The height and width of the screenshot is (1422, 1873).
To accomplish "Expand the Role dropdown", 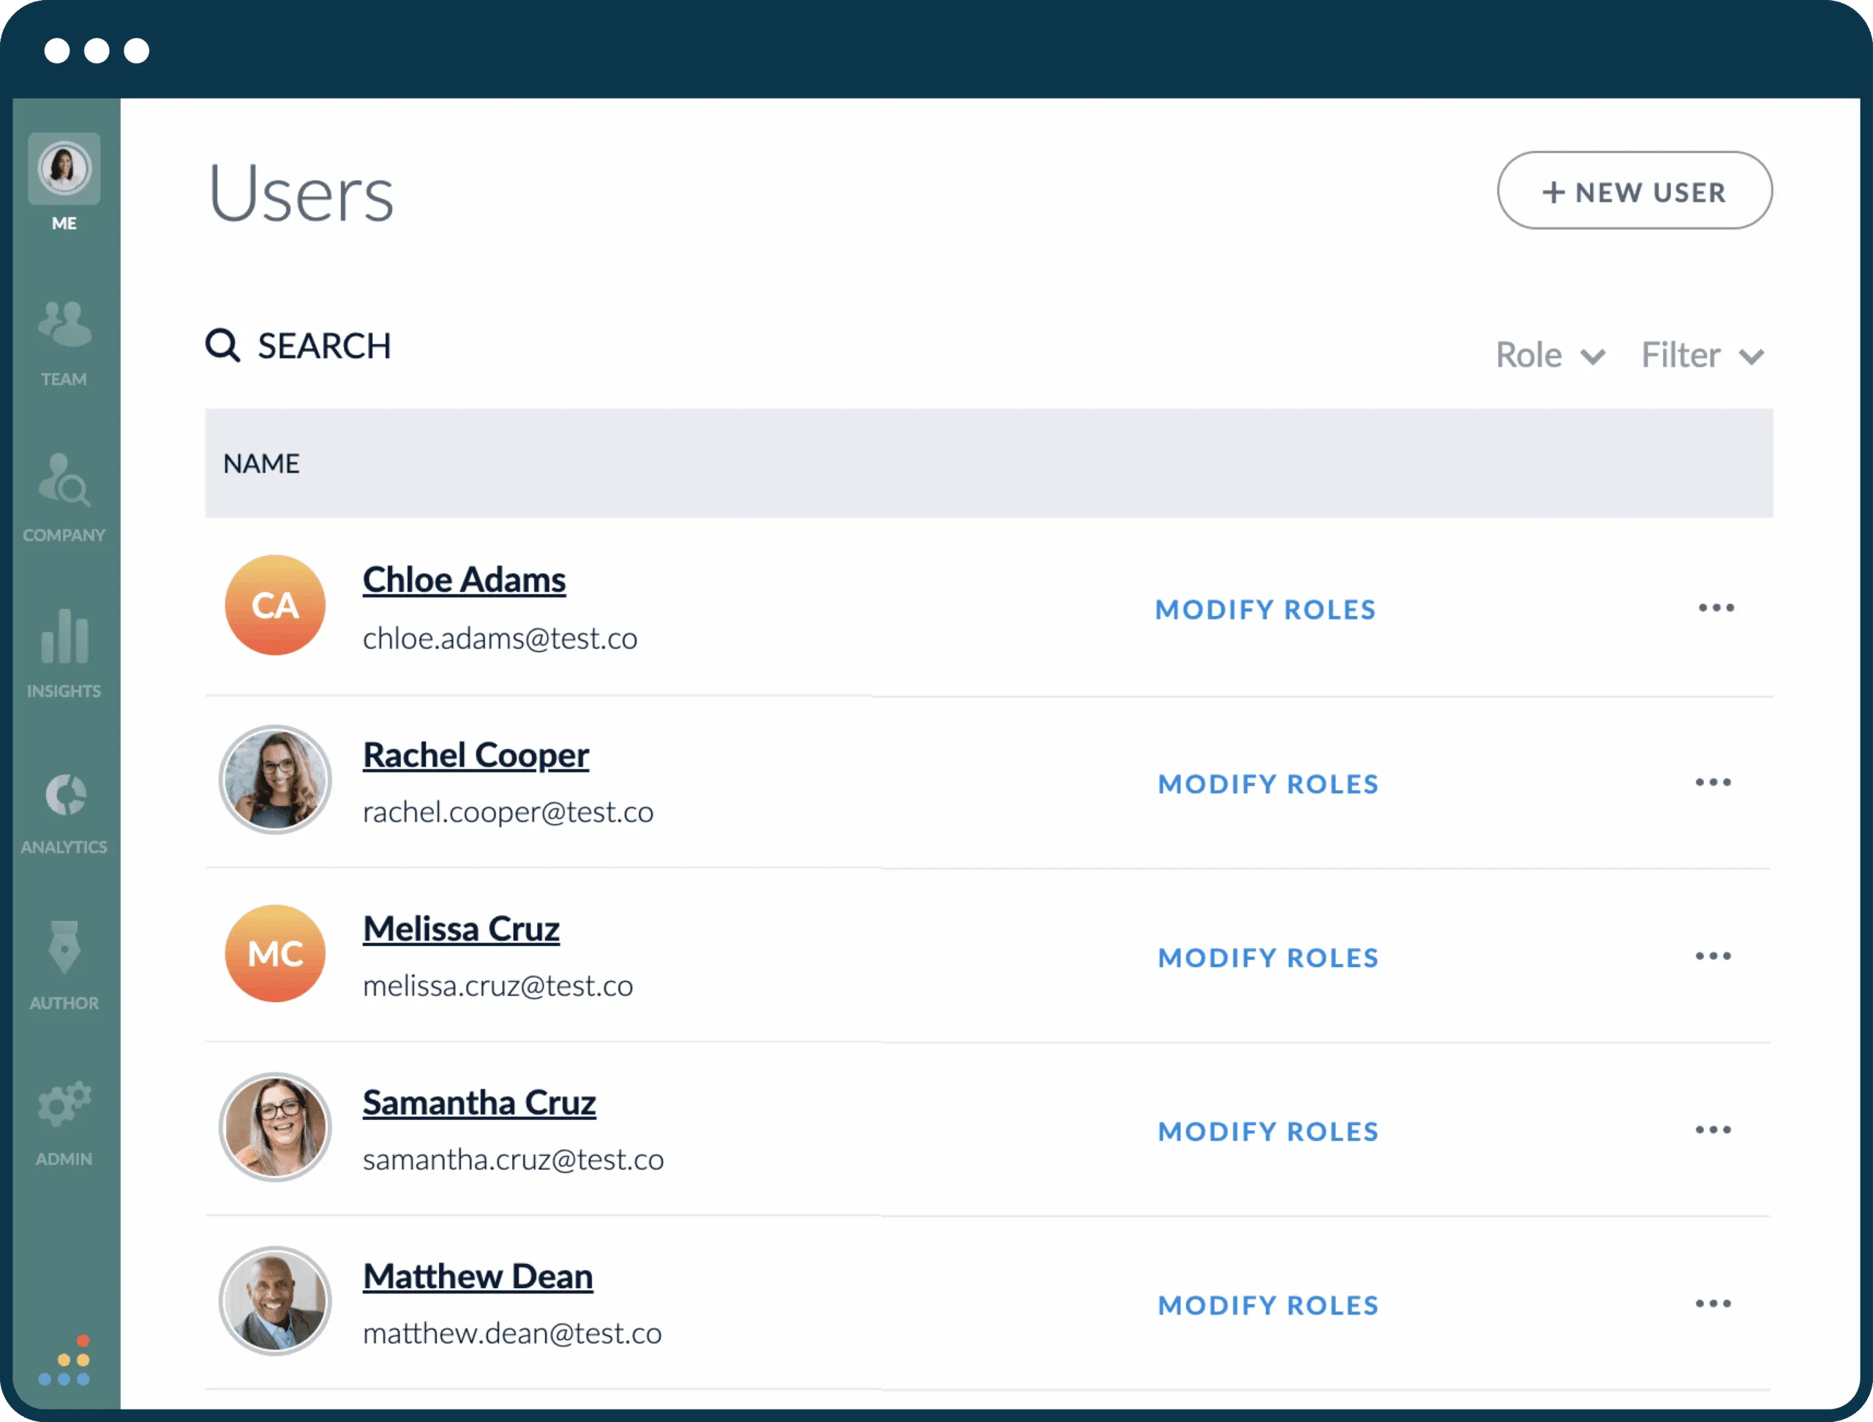I will point(1550,355).
